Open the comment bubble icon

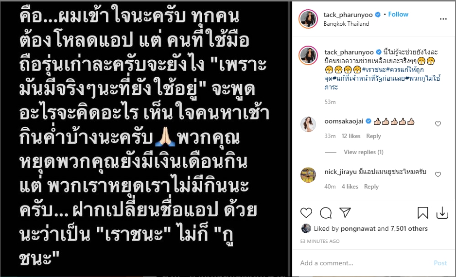(x=325, y=213)
